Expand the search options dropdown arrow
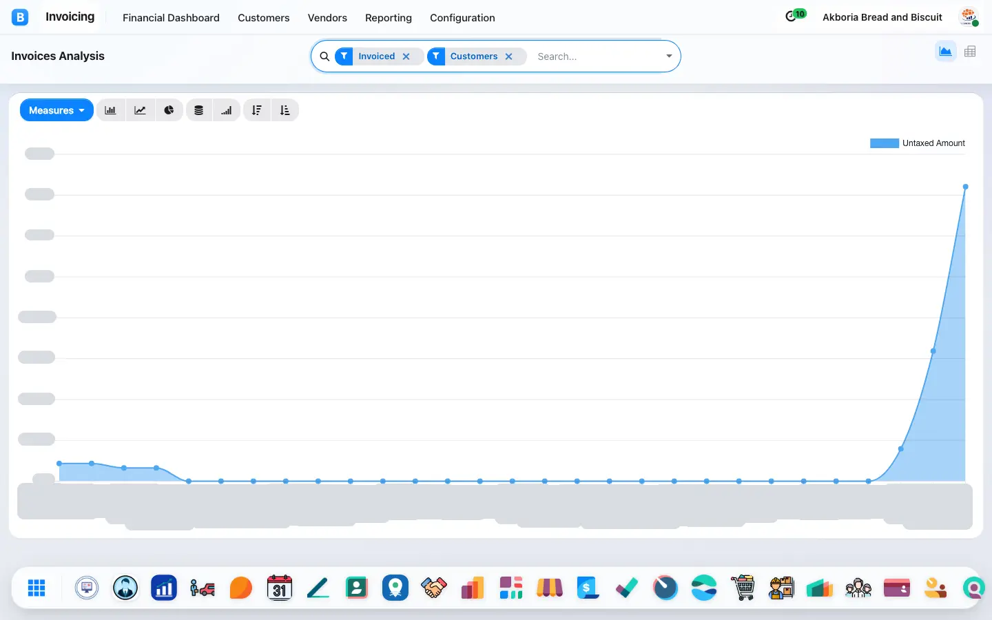 click(x=669, y=56)
